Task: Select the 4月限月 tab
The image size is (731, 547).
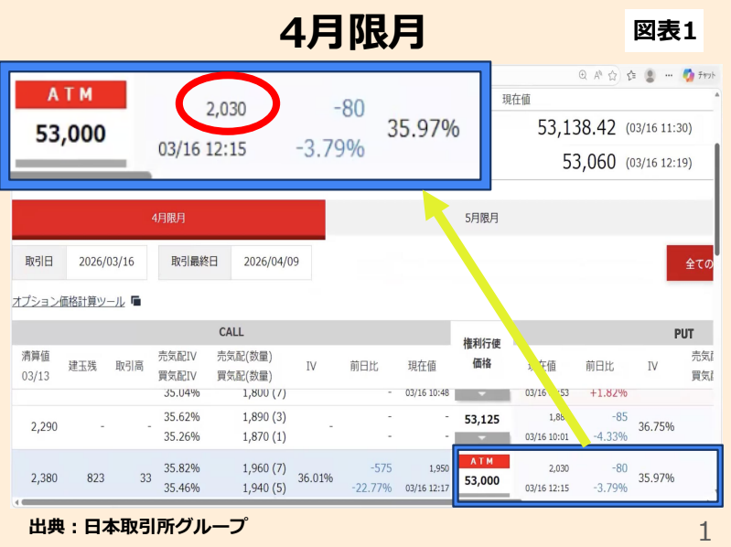Action: (x=168, y=219)
